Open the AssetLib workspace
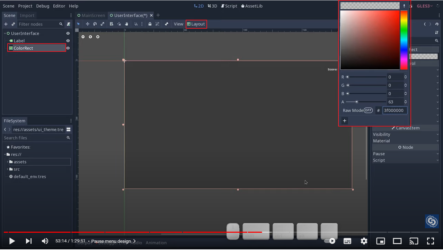The height and width of the screenshot is (250, 443). 251,6
